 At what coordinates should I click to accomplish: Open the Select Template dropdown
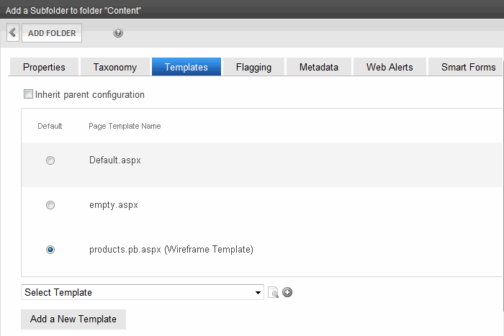click(x=143, y=292)
